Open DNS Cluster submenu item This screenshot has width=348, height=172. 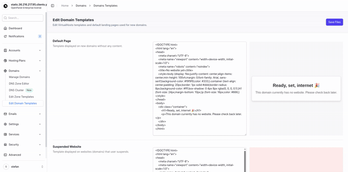tap(16, 90)
